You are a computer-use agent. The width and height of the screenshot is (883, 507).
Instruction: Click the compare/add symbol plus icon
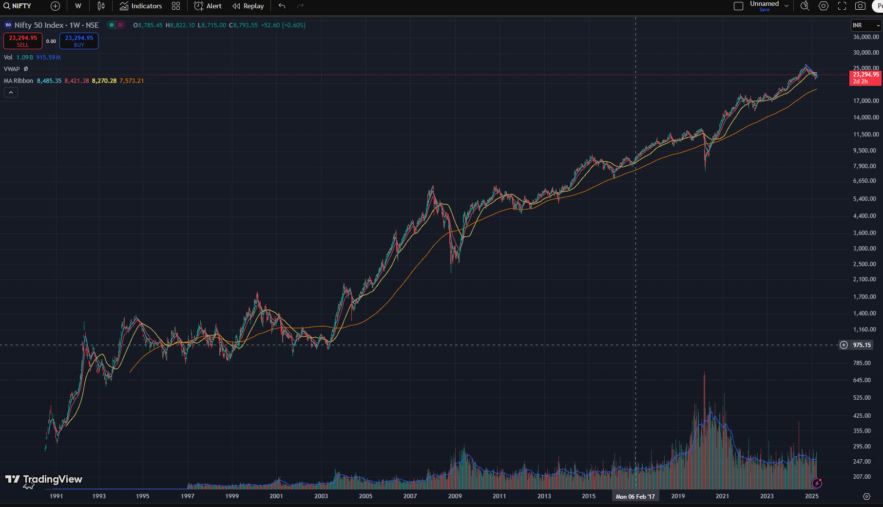click(x=56, y=6)
